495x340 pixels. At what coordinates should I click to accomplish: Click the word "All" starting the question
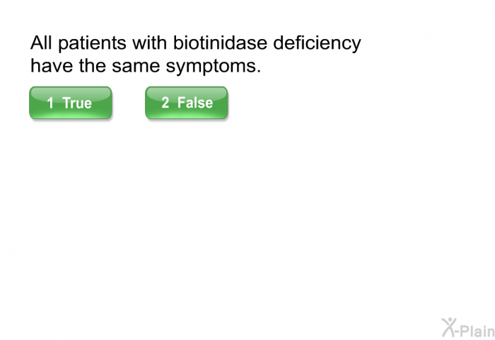[41, 44]
